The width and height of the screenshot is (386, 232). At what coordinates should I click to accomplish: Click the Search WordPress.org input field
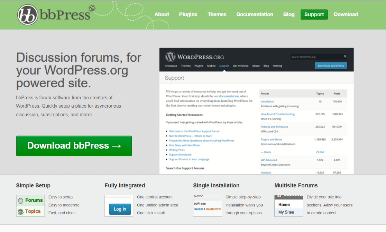tap(316, 57)
